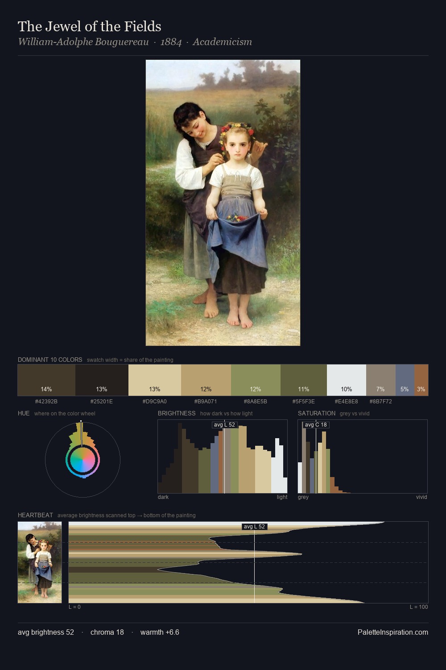The width and height of the screenshot is (446, 670).
Task: Click the hex code #8A8E5B
Action: pyautogui.click(x=256, y=402)
